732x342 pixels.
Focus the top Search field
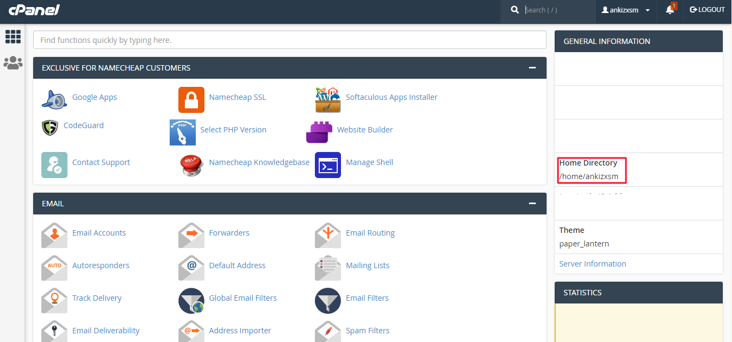click(557, 10)
